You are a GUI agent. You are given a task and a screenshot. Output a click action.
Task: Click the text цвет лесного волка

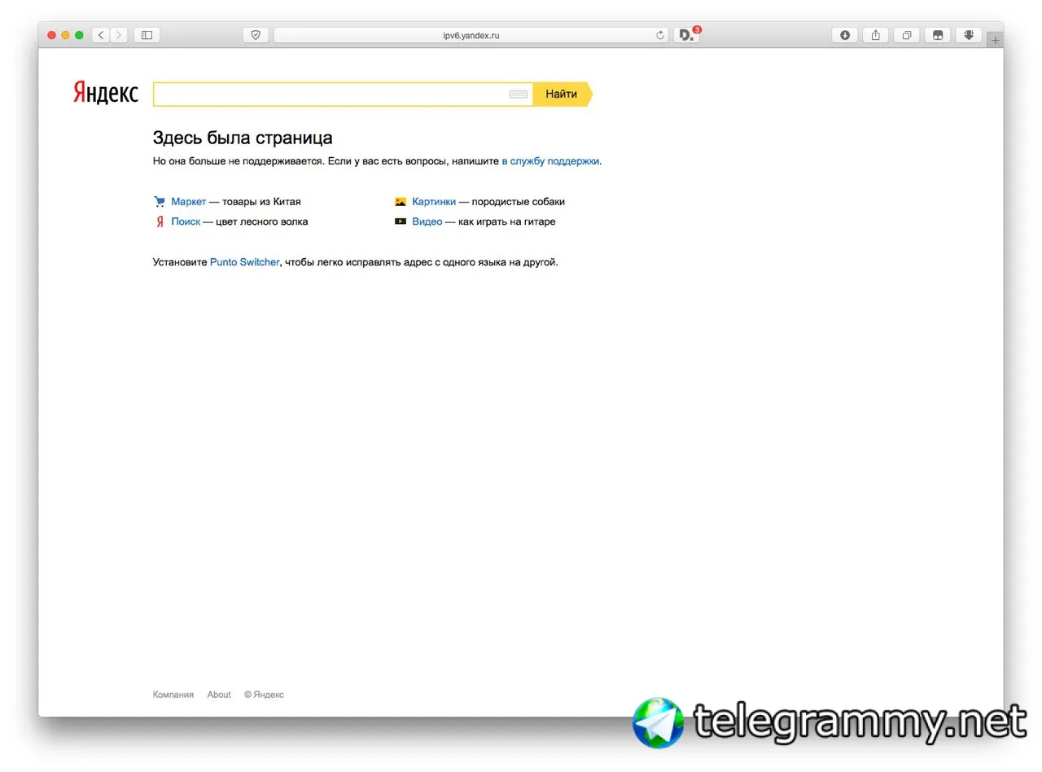click(x=262, y=222)
